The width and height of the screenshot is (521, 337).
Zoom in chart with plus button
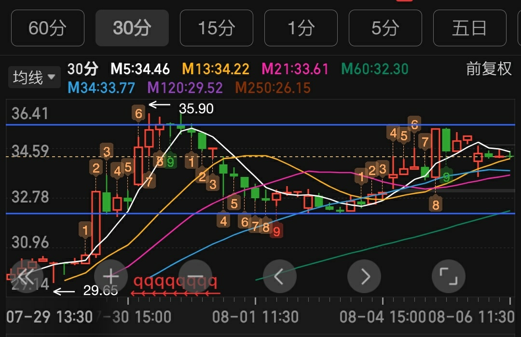(x=110, y=276)
